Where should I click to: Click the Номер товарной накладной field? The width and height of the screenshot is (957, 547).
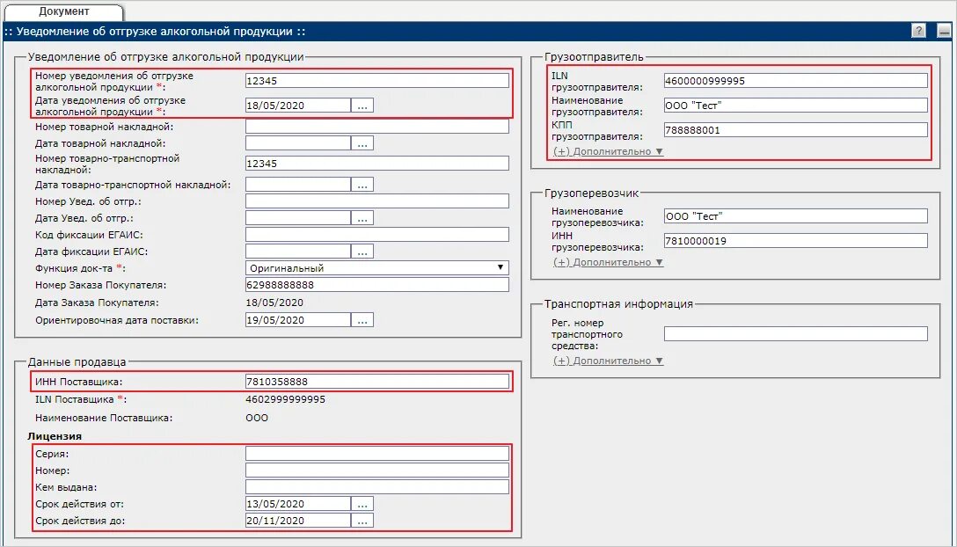click(377, 127)
